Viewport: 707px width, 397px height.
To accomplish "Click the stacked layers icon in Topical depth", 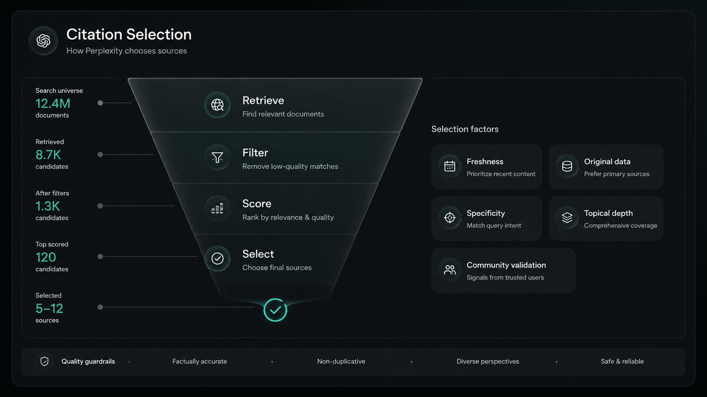I will [567, 218].
